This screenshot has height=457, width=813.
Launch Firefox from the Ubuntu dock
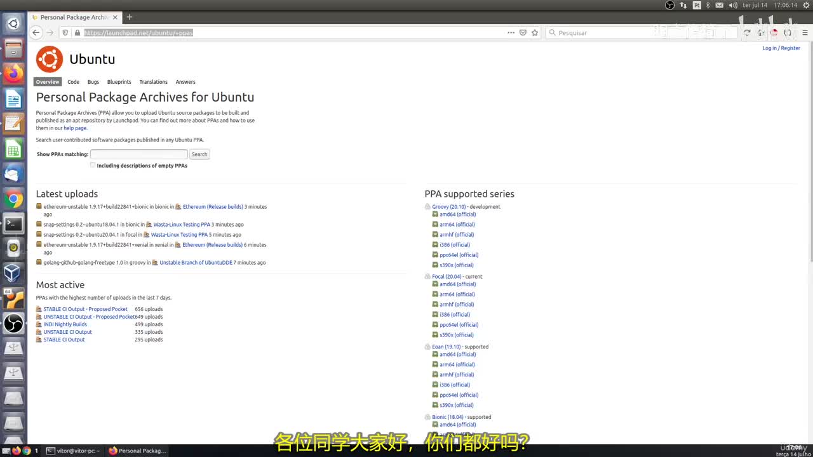pos(13,74)
